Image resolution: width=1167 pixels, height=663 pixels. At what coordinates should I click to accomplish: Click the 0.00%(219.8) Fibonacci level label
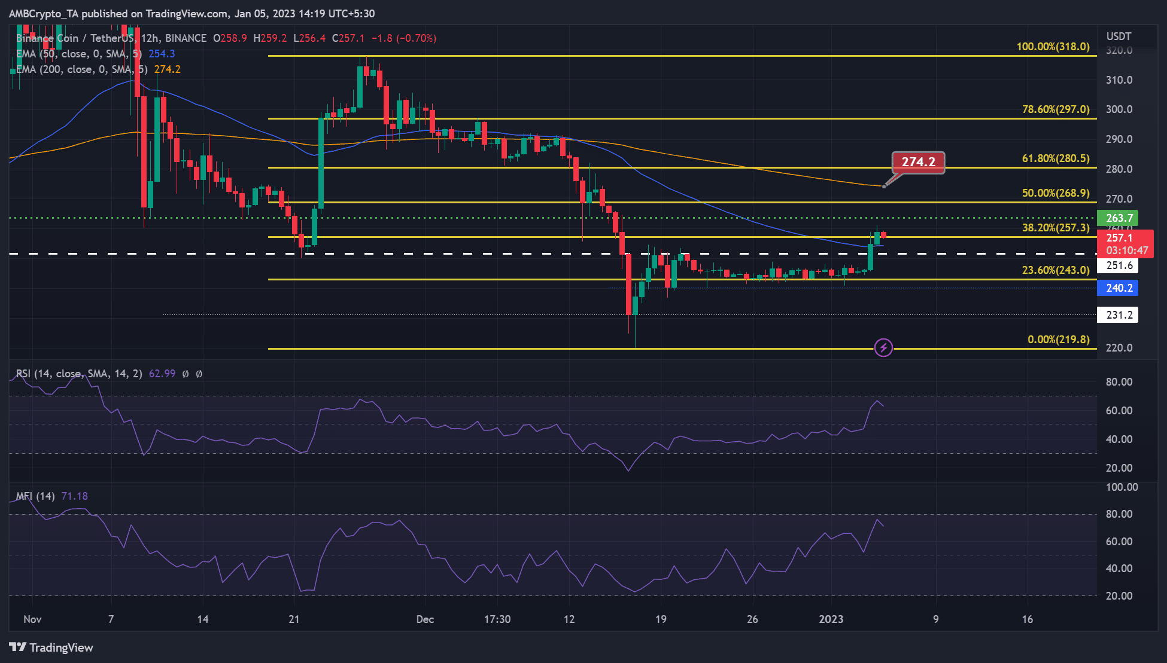(1059, 340)
